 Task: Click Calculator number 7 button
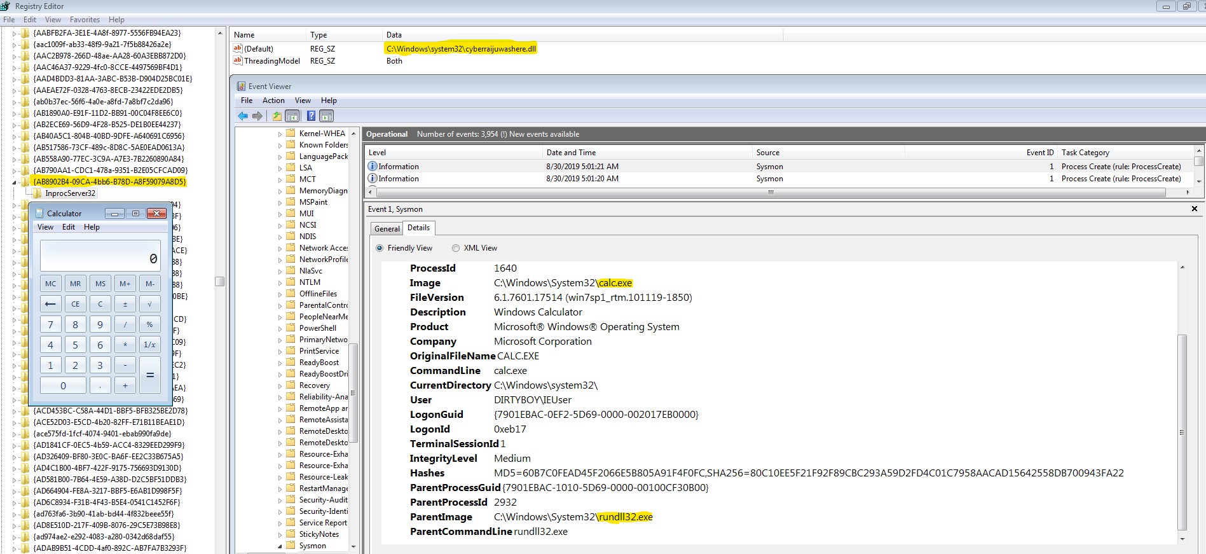51,324
